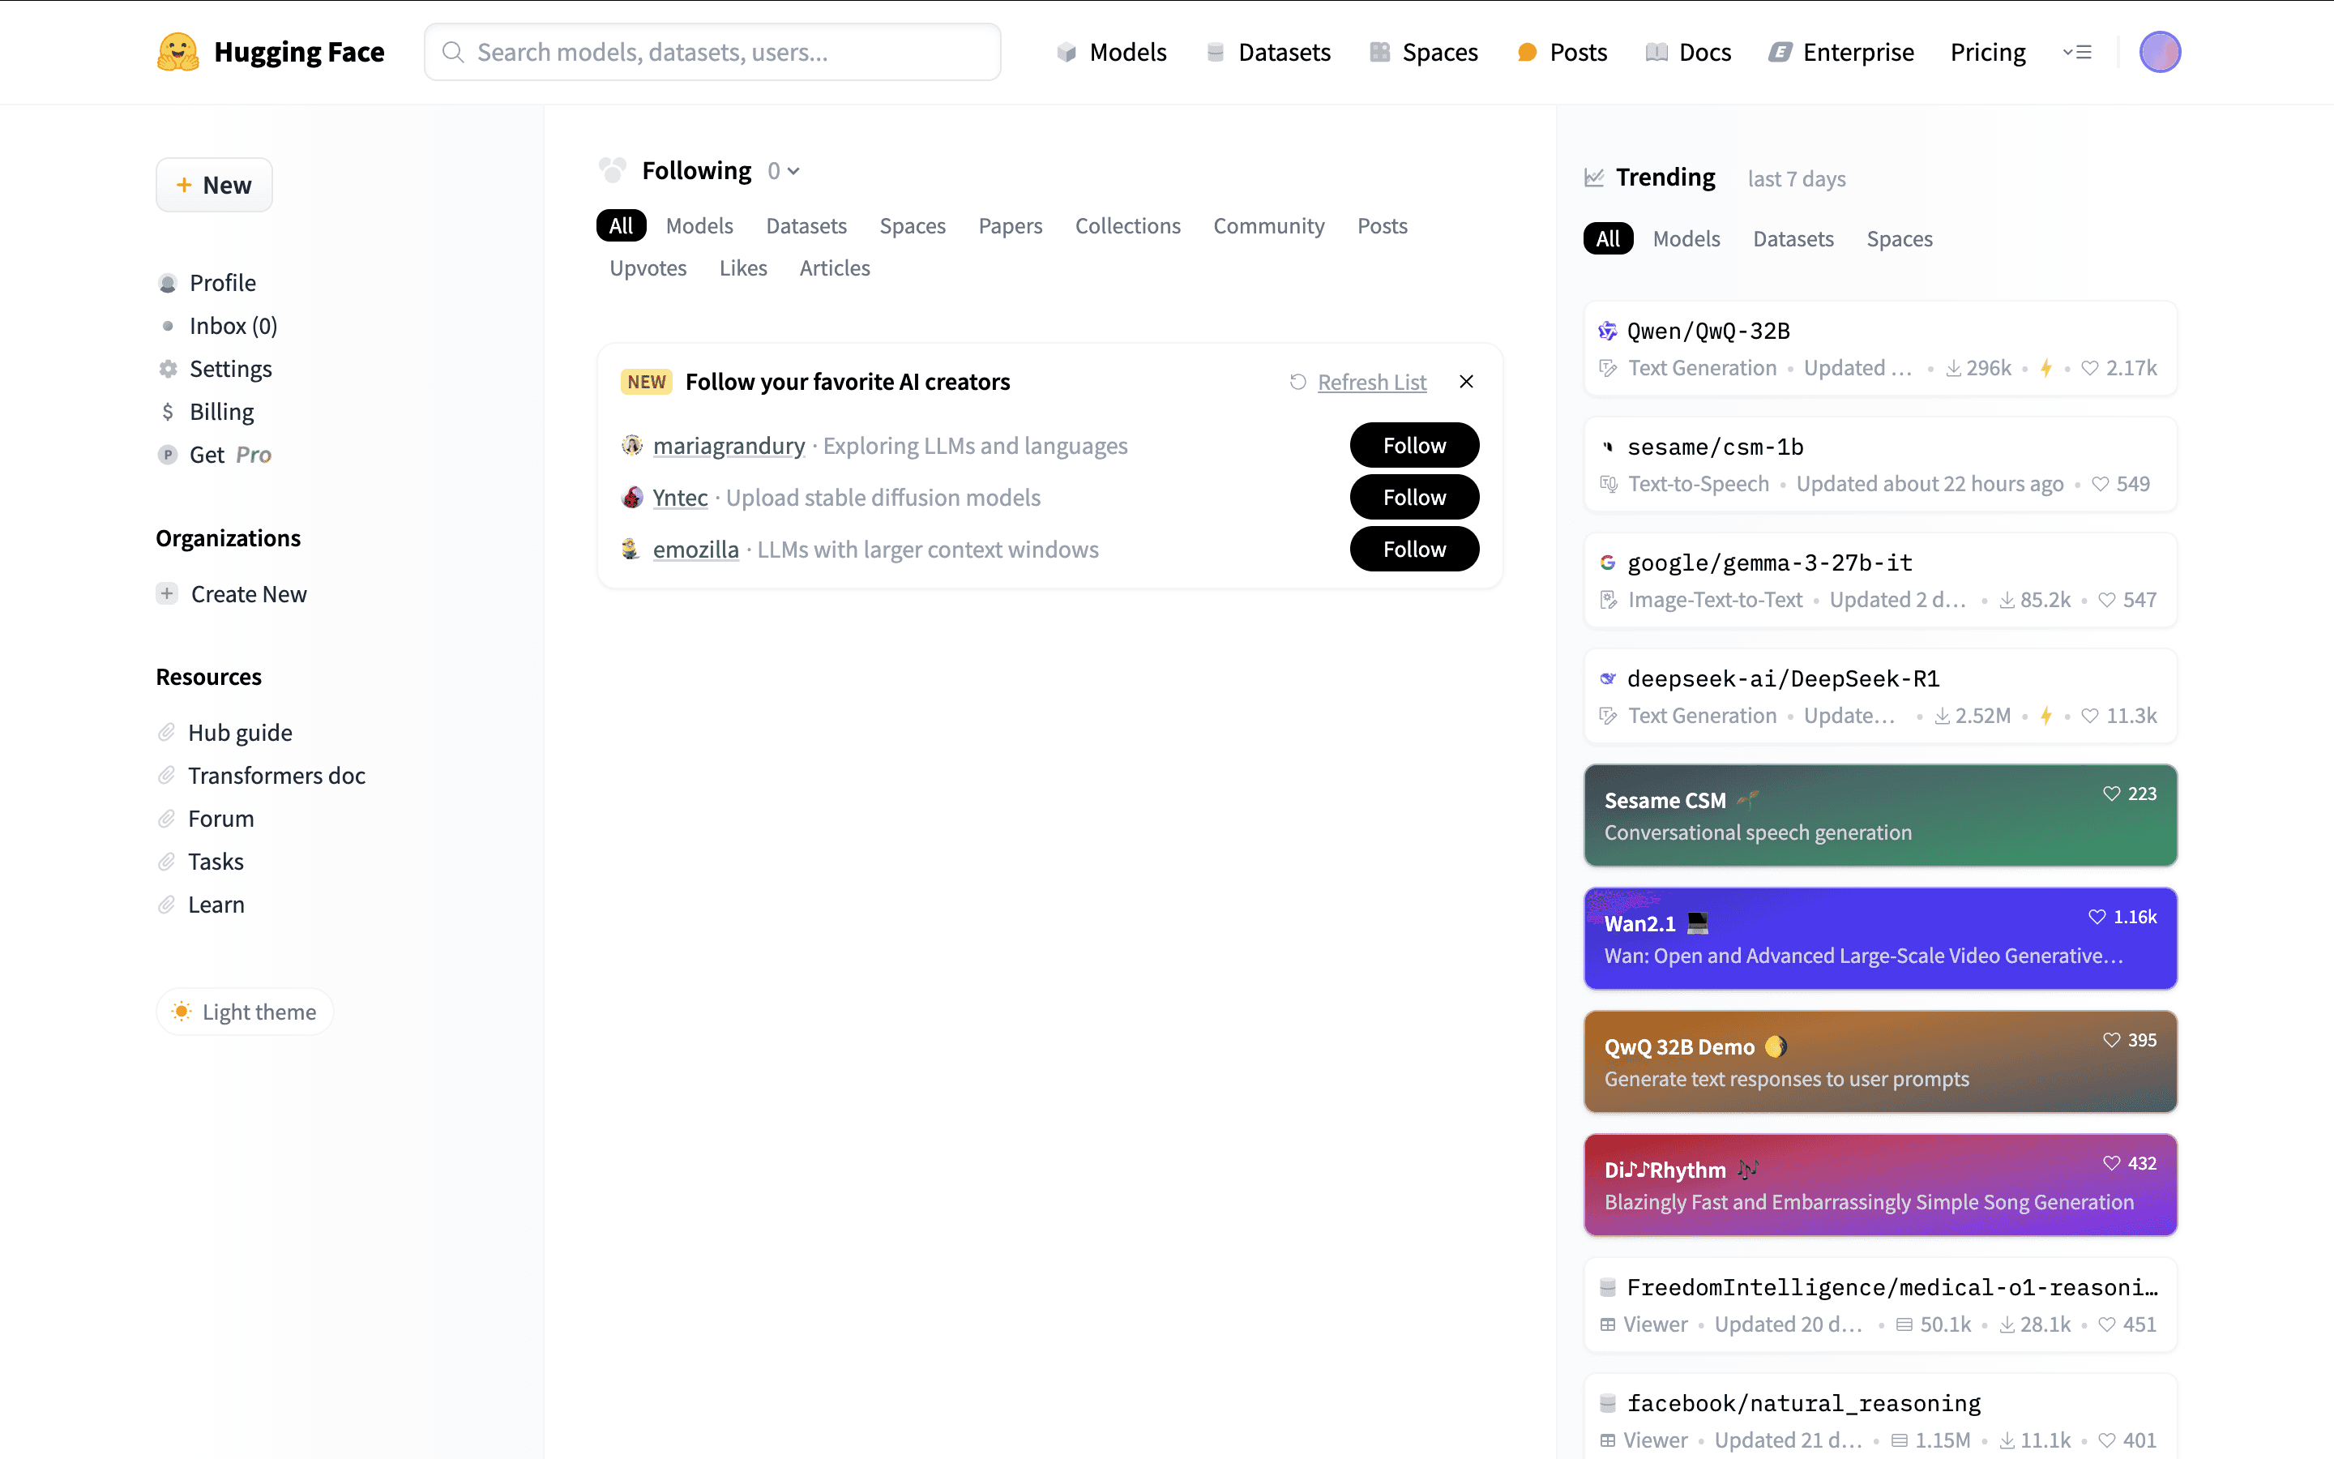Open the Learn resource link

click(x=216, y=904)
